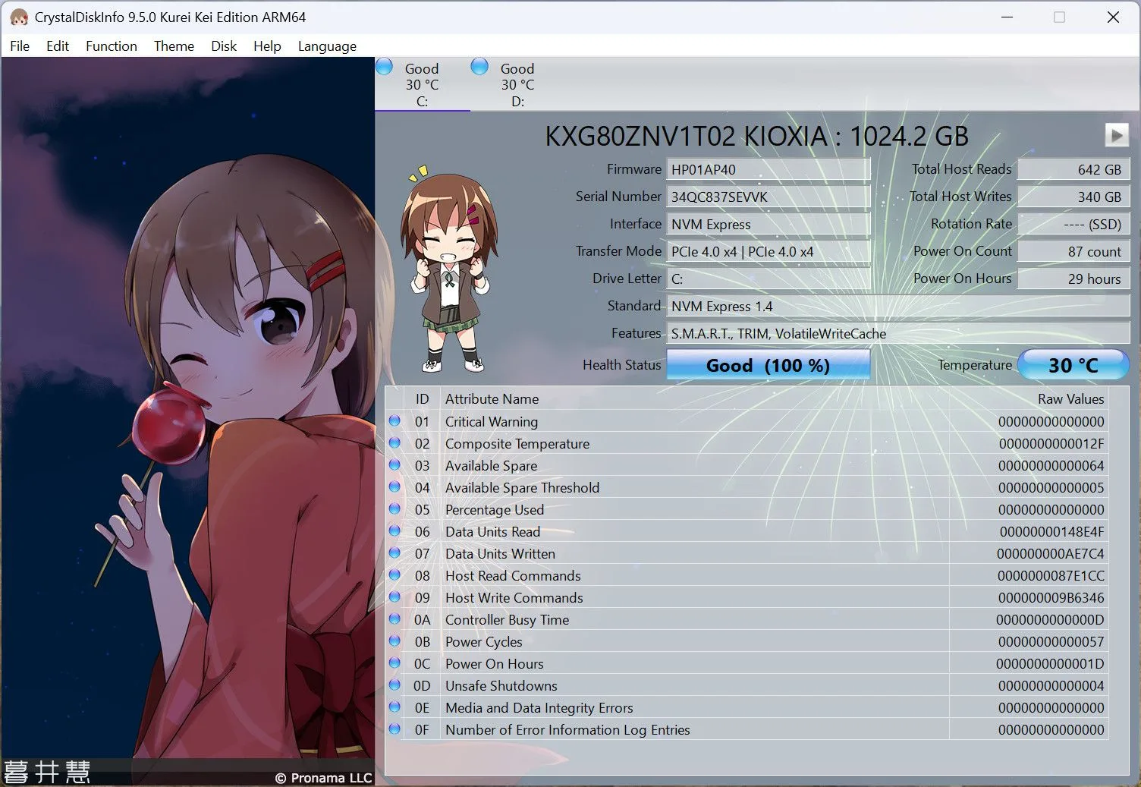Open the Disk menu
Screen dimensions: 1141x787
224,46
